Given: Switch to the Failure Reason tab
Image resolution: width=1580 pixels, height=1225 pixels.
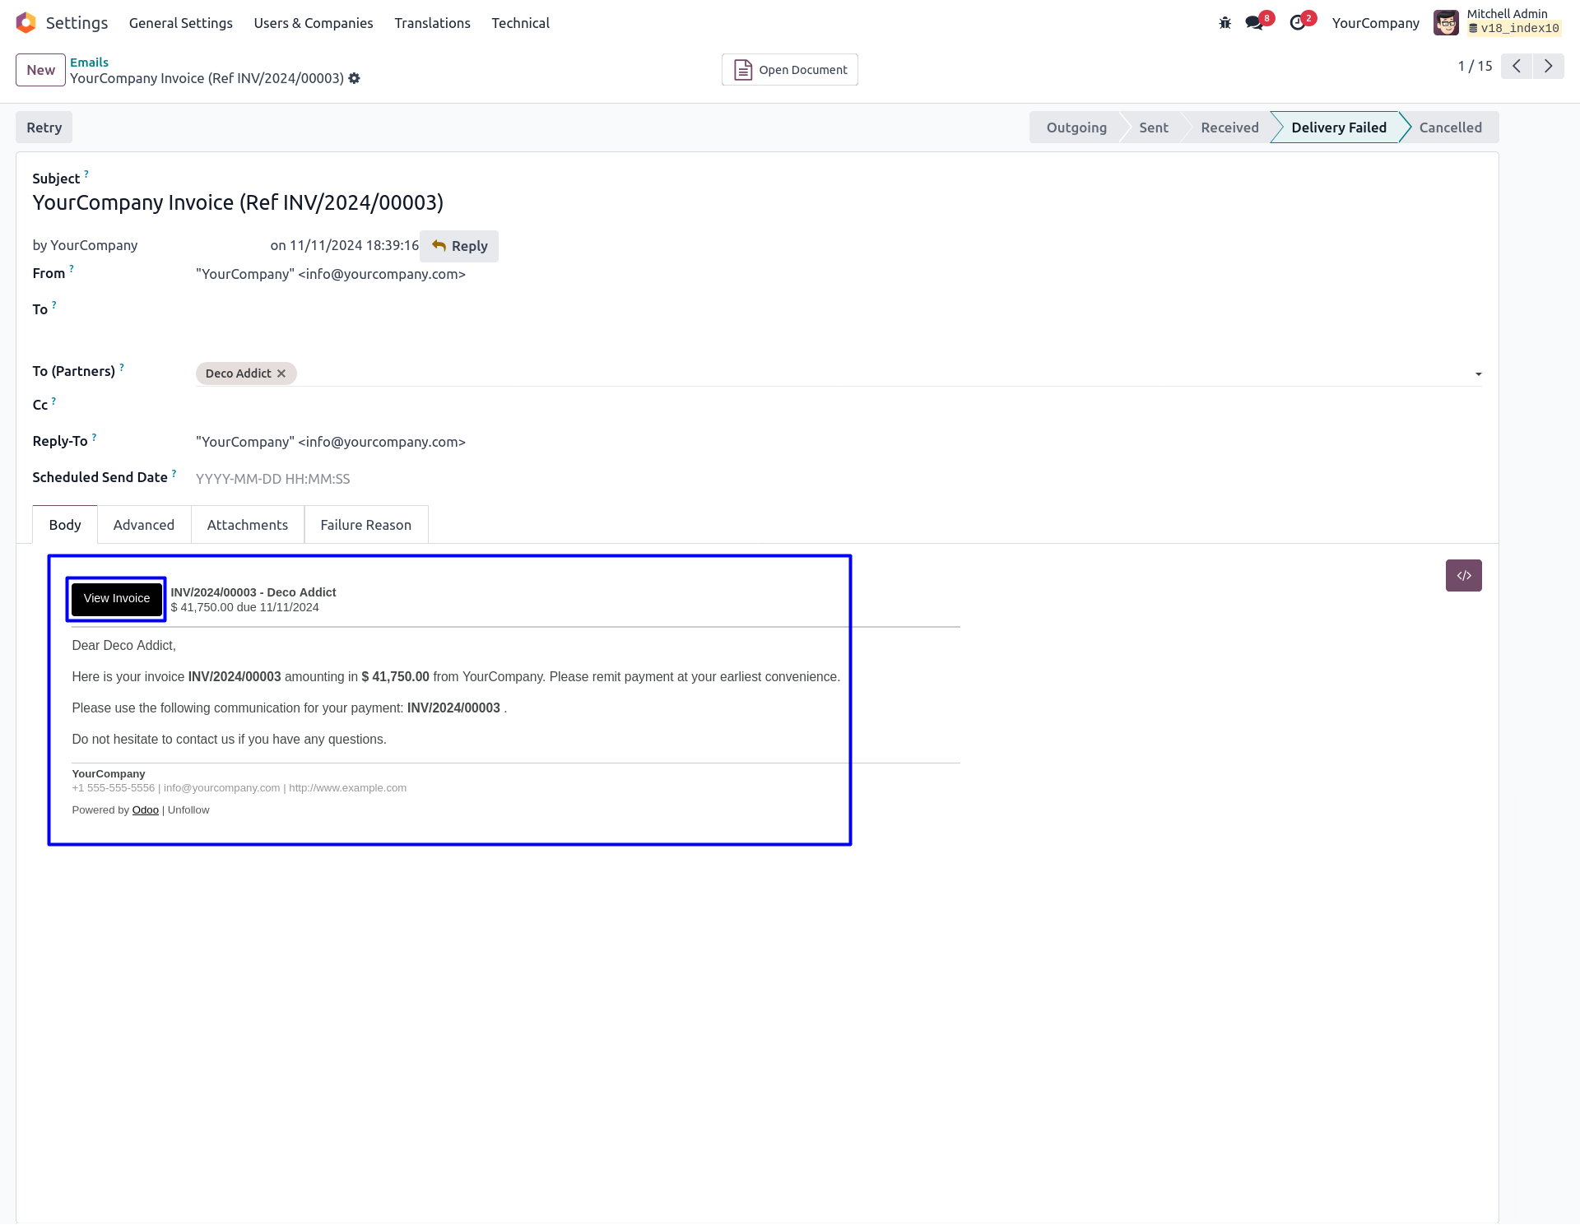Looking at the screenshot, I should click(365, 525).
